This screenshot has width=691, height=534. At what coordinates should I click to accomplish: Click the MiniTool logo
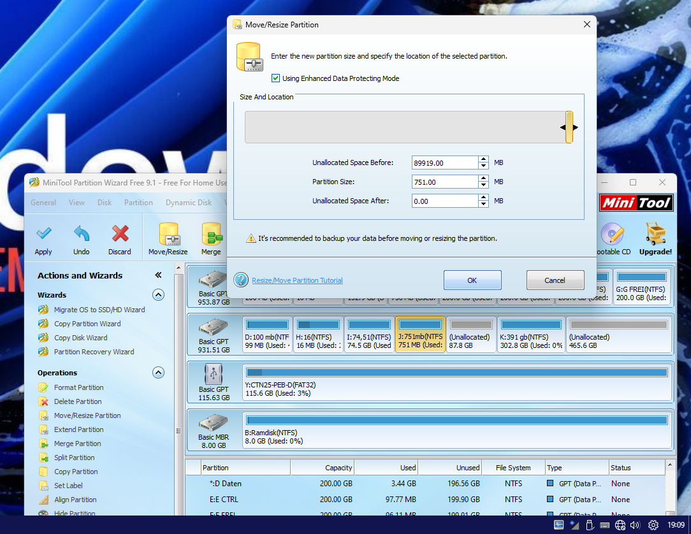pyautogui.click(x=636, y=203)
